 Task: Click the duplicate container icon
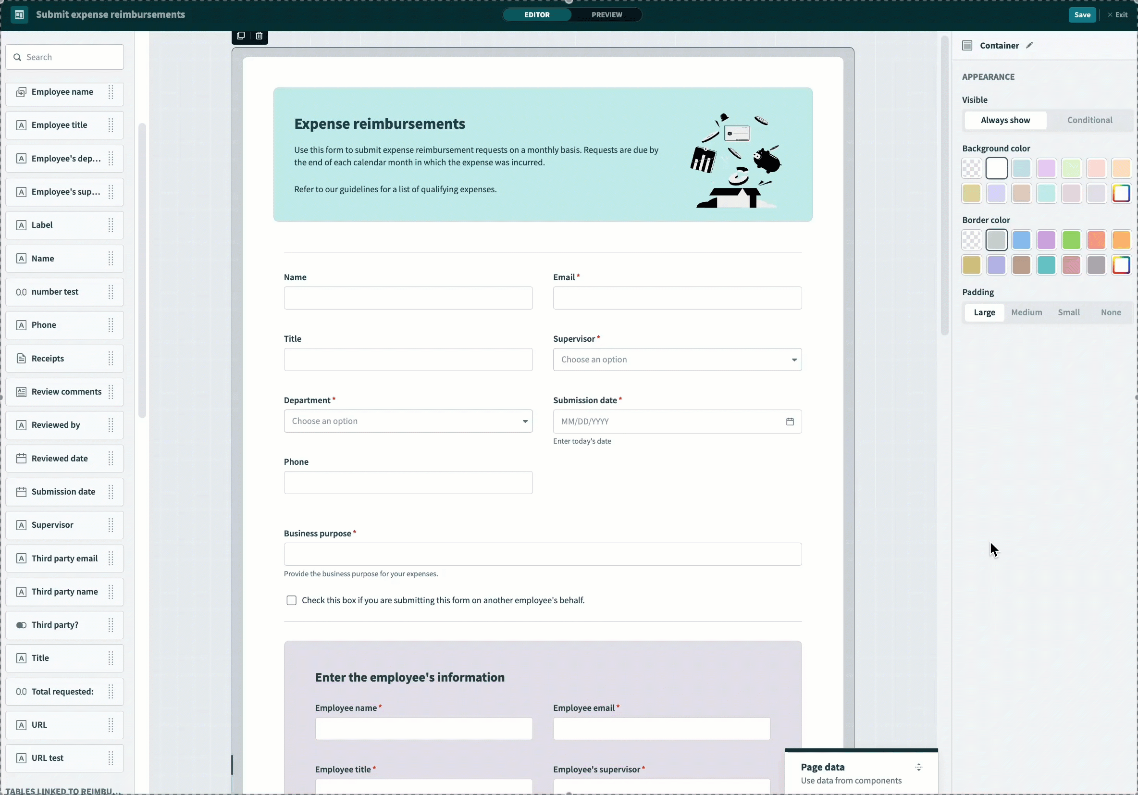coord(241,36)
